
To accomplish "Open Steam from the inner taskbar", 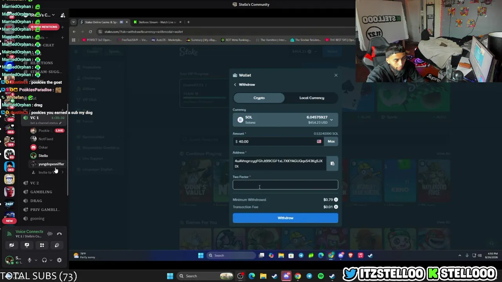I will click(370, 255).
